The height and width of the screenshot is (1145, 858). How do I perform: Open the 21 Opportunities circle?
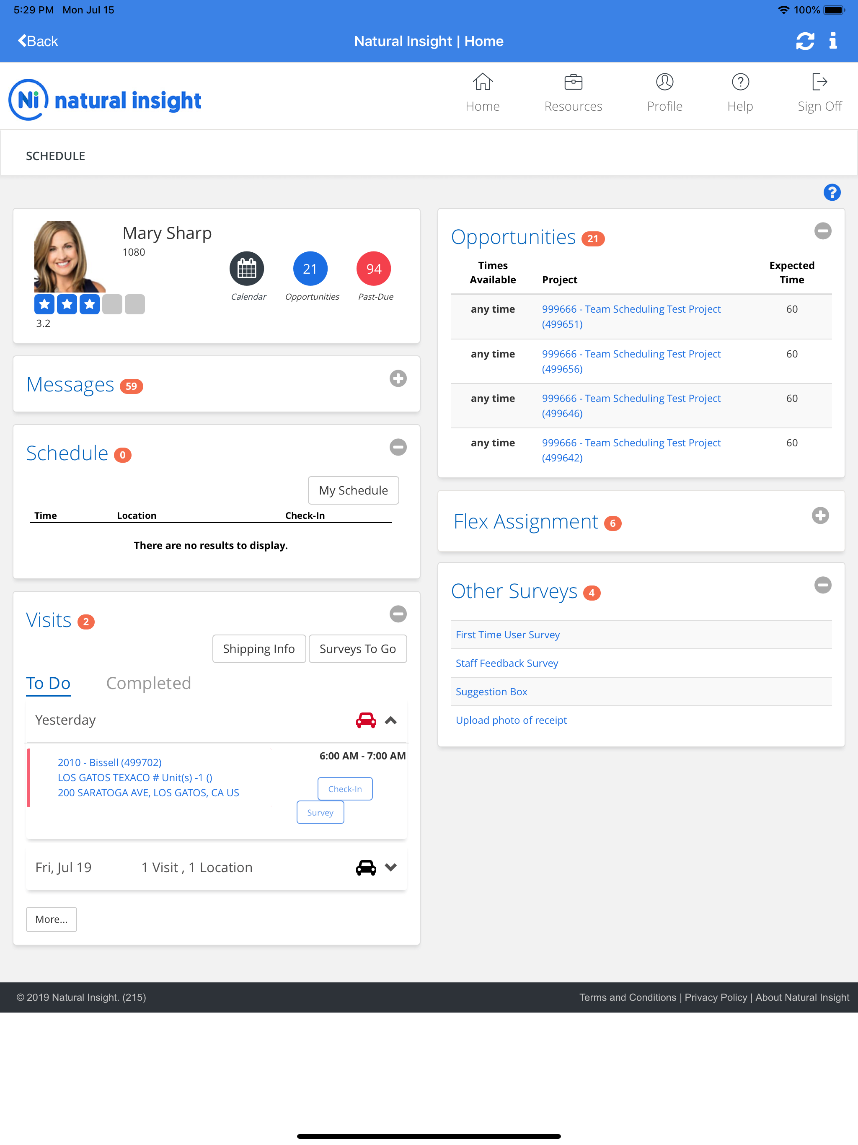(x=310, y=269)
